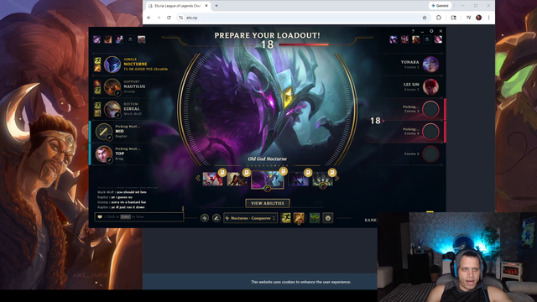Click gold badge on fourth skin thumbnail
The height and width of the screenshot is (302, 537).
pos(308,172)
